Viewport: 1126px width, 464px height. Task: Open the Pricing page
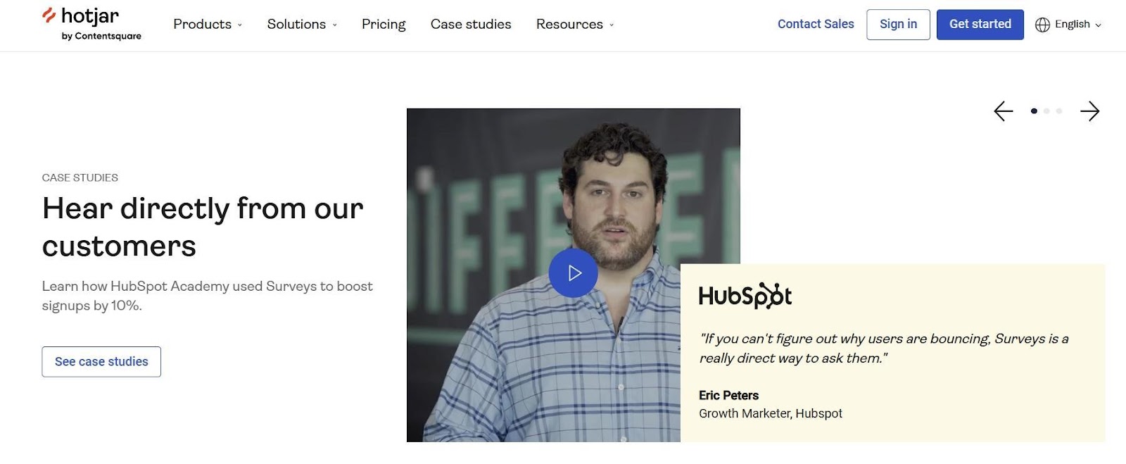pyautogui.click(x=384, y=25)
